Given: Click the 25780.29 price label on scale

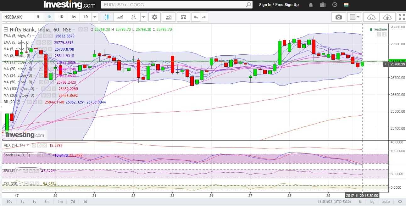Looking at the screenshot, I should click(397, 64).
